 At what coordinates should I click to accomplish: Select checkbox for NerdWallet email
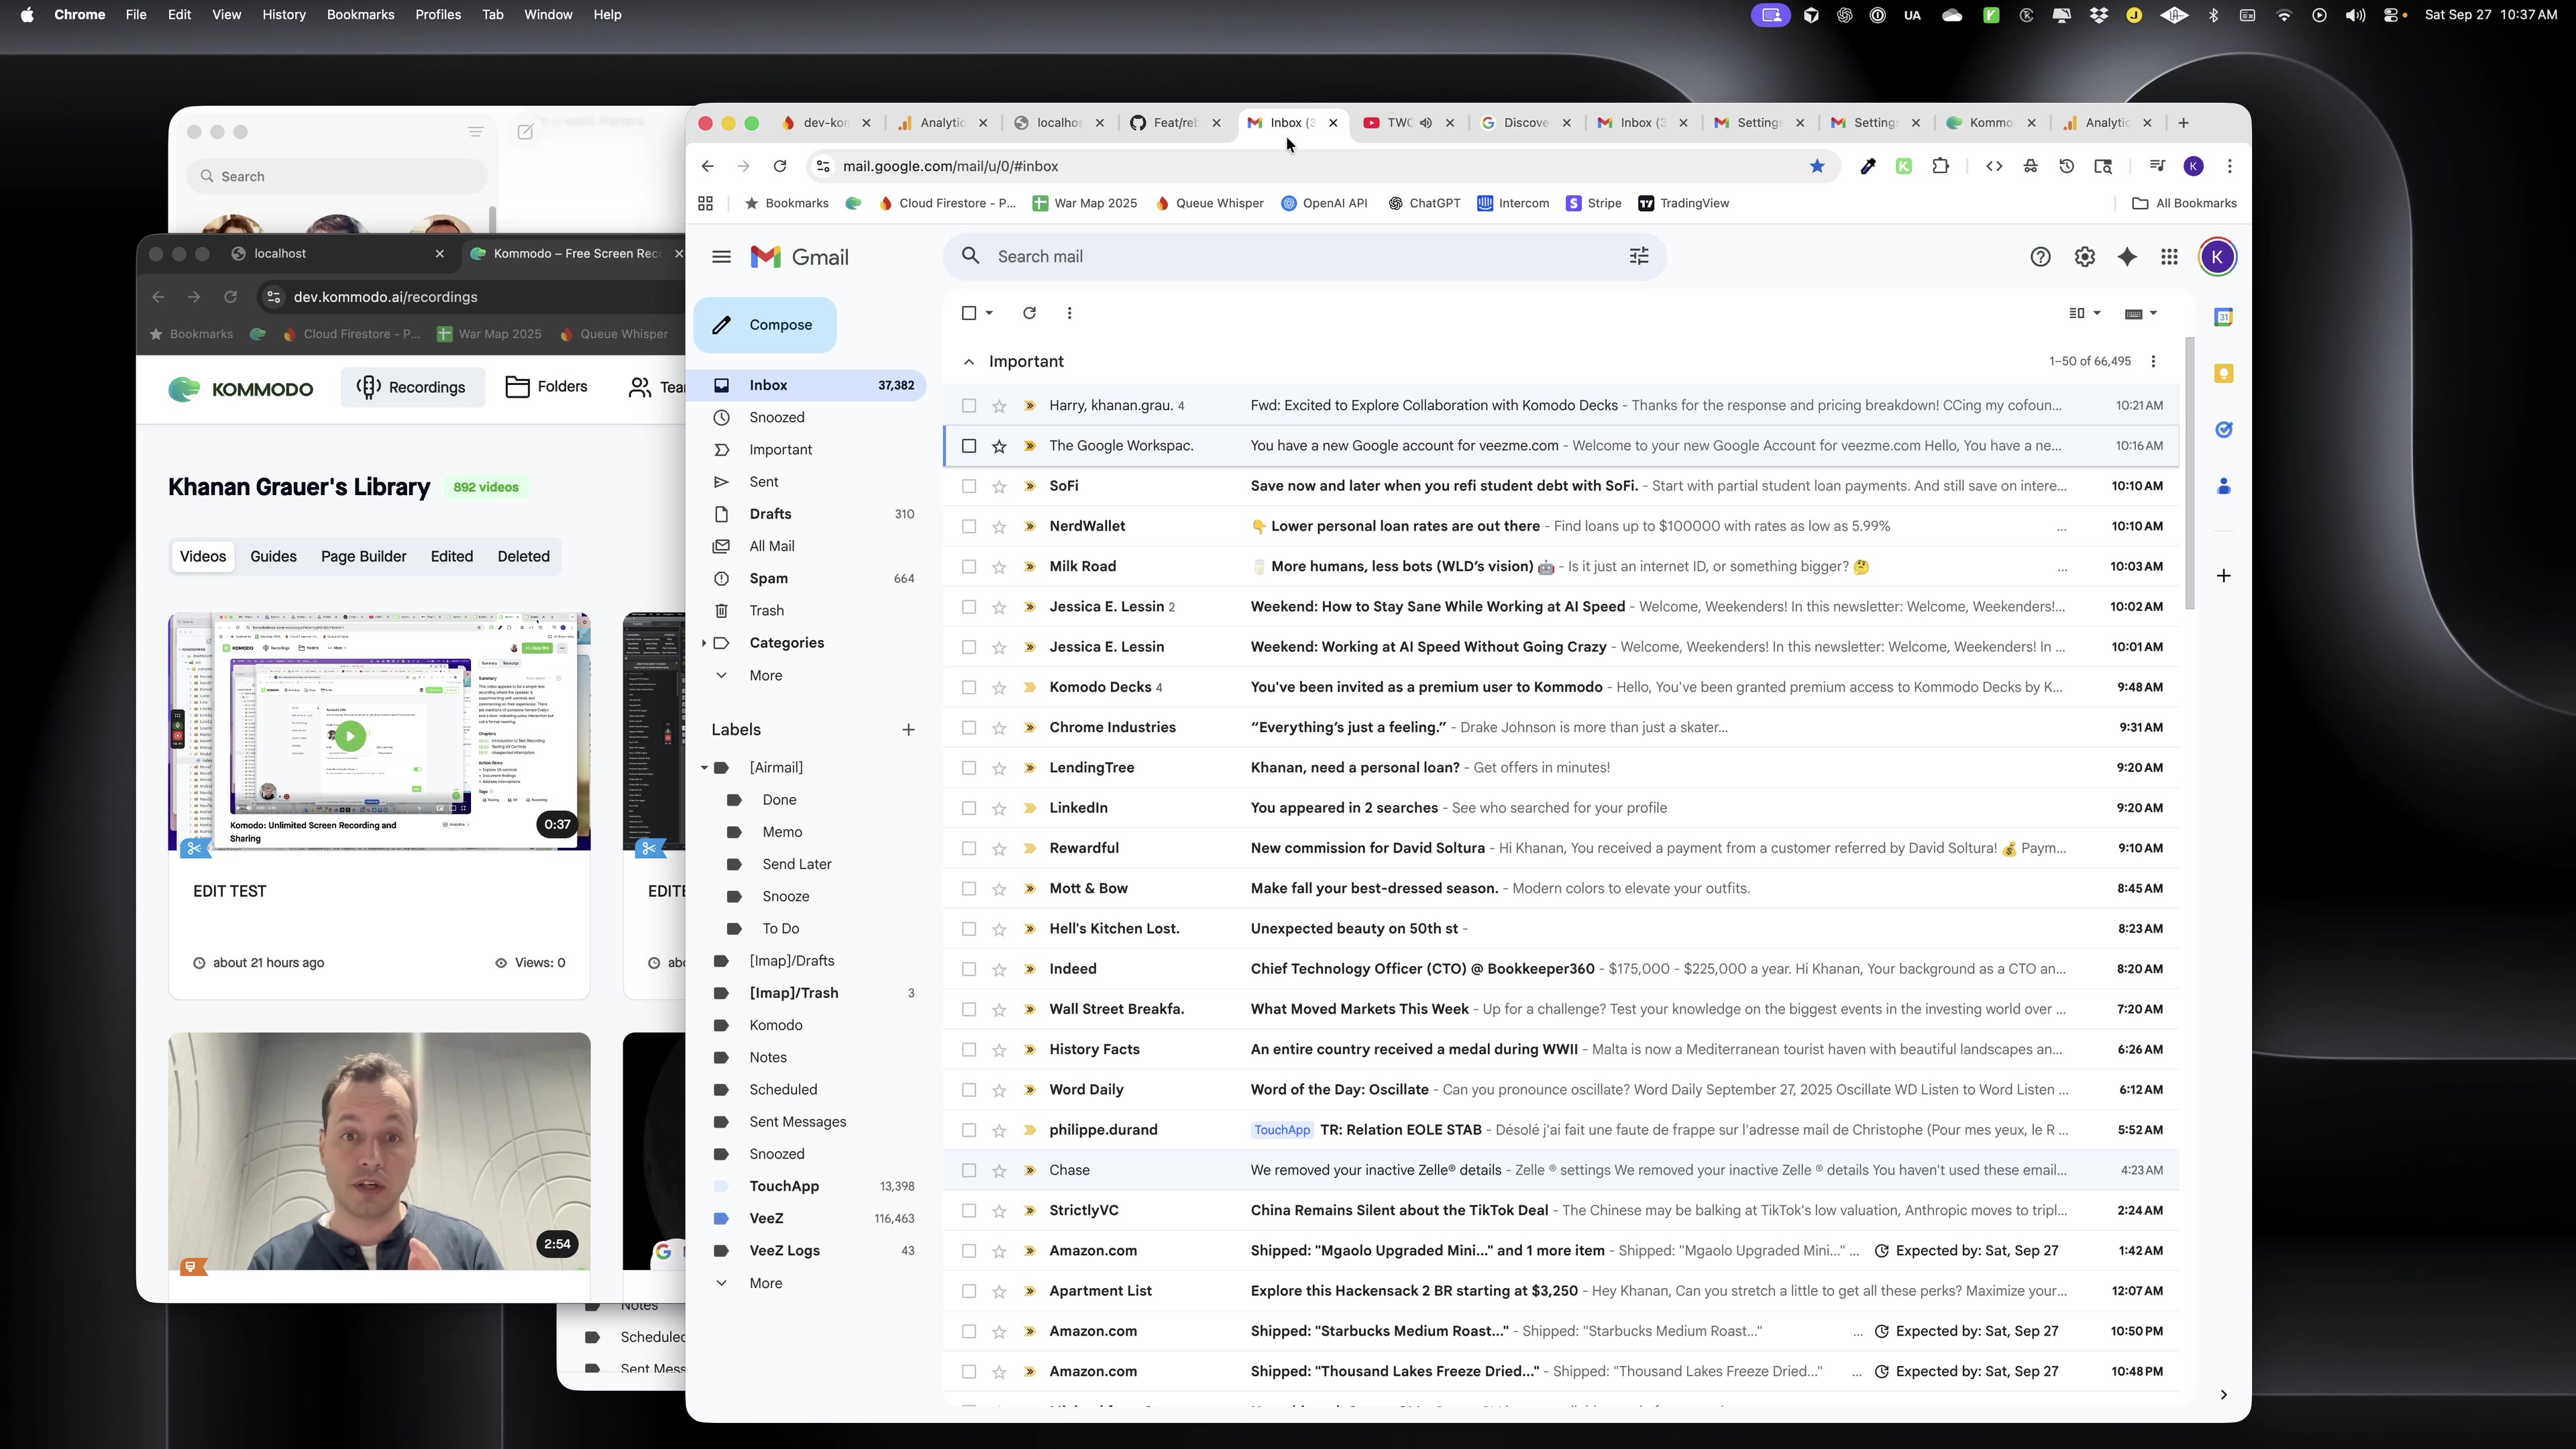[968, 526]
